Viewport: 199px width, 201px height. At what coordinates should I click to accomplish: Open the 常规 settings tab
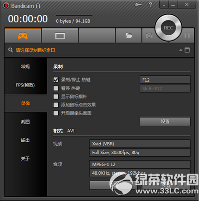point(25,67)
